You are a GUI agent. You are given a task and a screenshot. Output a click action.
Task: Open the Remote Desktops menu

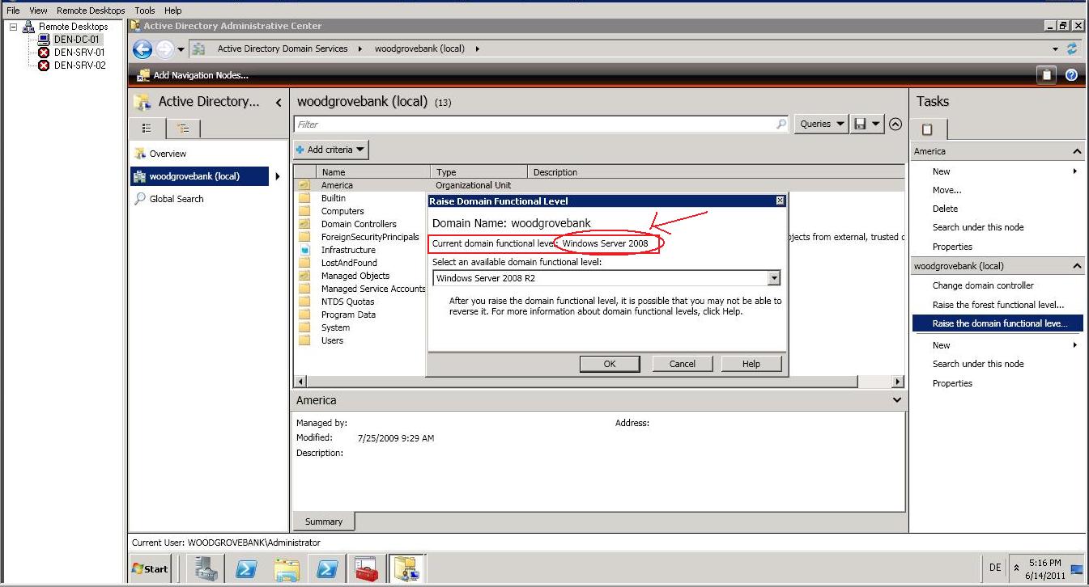91,11
